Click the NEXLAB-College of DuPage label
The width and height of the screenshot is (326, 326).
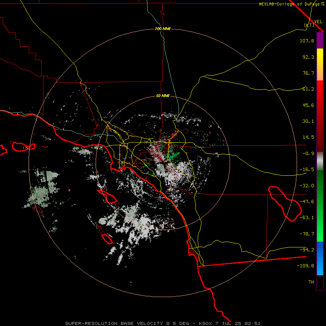click(x=291, y=4)
